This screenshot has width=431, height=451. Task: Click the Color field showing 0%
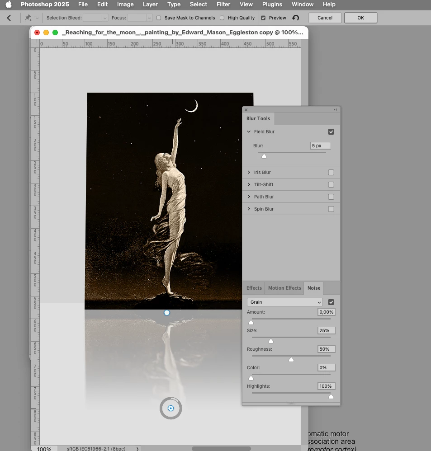point(327,367)
